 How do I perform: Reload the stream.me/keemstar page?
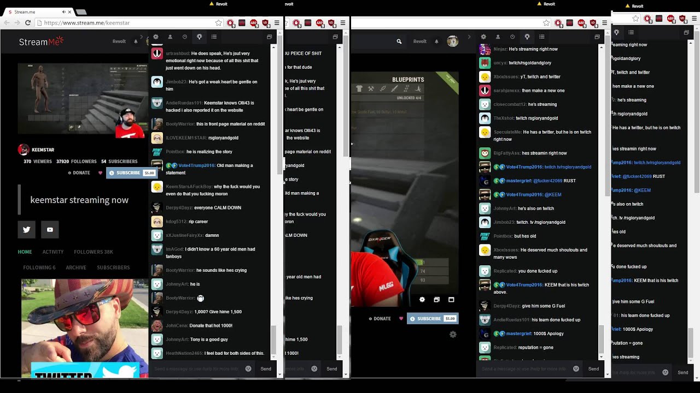point(27,23)
